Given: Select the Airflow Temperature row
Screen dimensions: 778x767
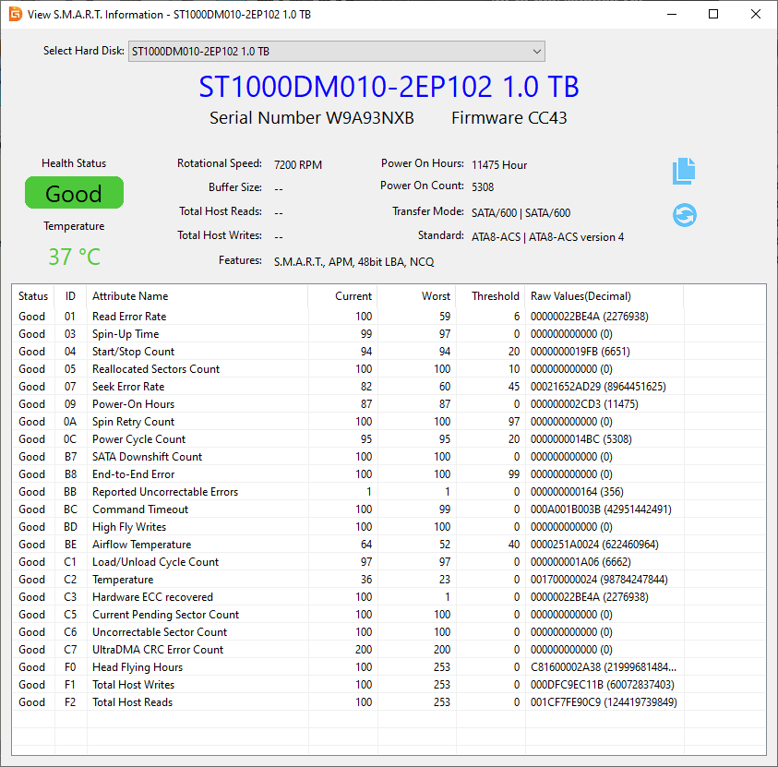Looking at the screenshot, I should pyautogui.click(x=389, y=545).
